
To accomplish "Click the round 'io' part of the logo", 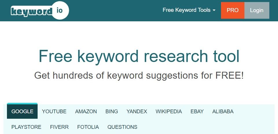I will [x=60, y=10].
